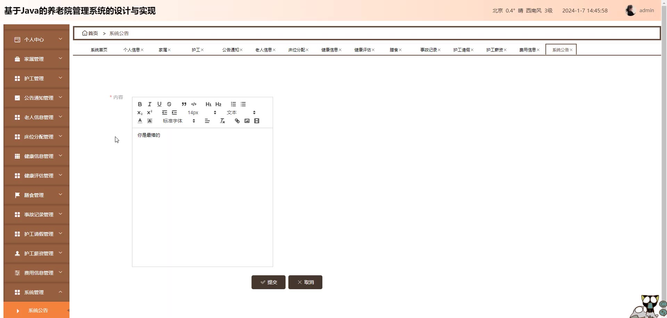Create a bulleted list
The height and width of the screenshot is (318, 667).
[x=243, y=104]
